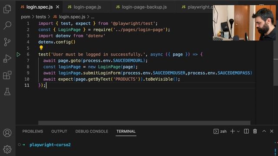Maximize the panel with the chevron up

[264, 131]
